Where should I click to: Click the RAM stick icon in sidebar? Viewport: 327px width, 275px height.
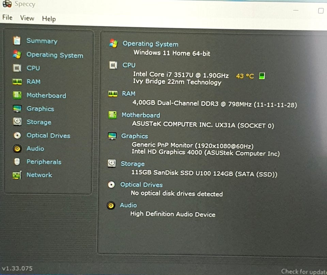[17, 81]
